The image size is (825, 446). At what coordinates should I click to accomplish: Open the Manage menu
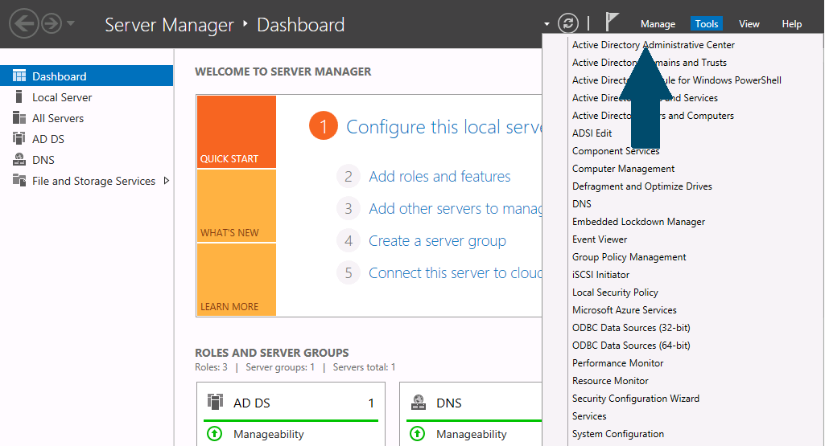point(658,24)
